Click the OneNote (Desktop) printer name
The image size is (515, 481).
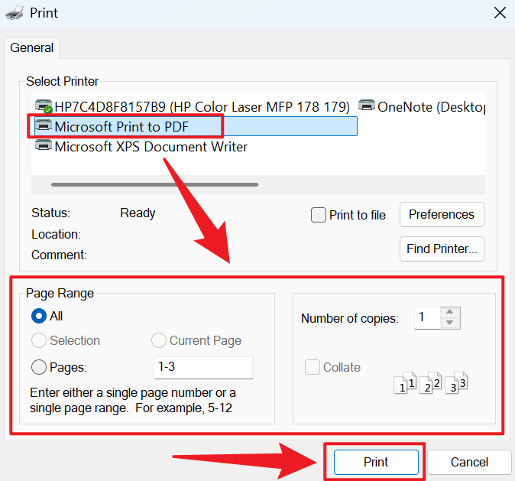click(431, 107)
